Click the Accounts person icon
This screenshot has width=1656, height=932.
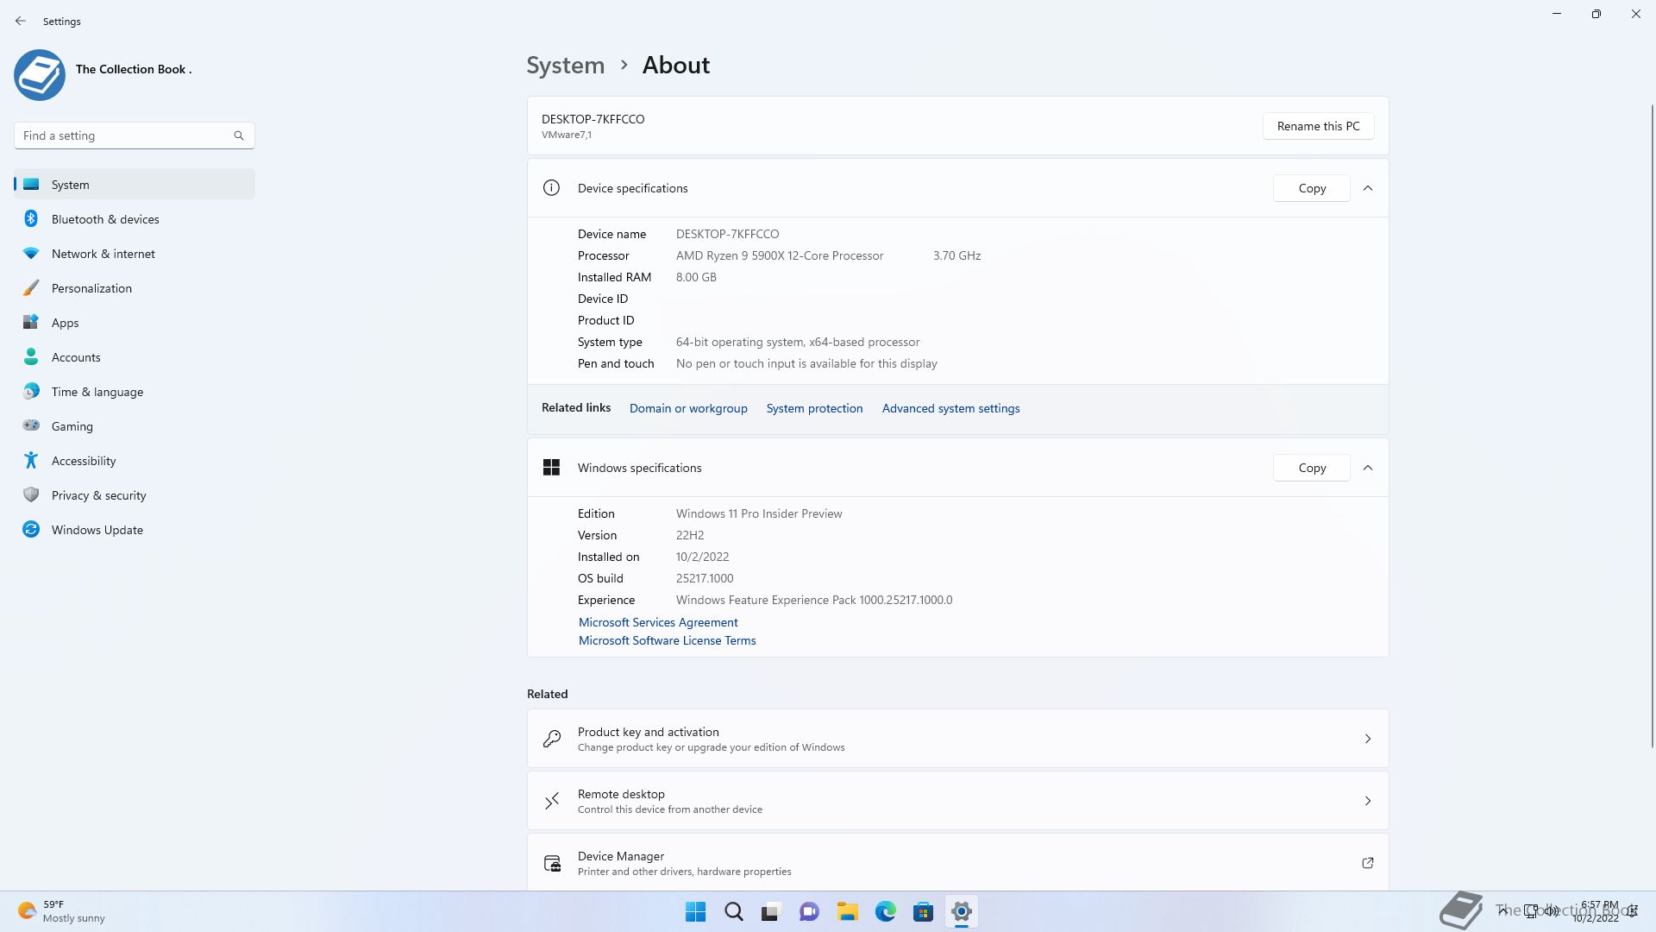(x=31, y=357)
